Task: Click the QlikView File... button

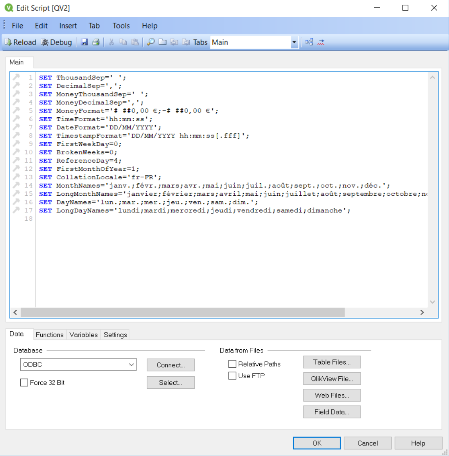Action: 332,379
